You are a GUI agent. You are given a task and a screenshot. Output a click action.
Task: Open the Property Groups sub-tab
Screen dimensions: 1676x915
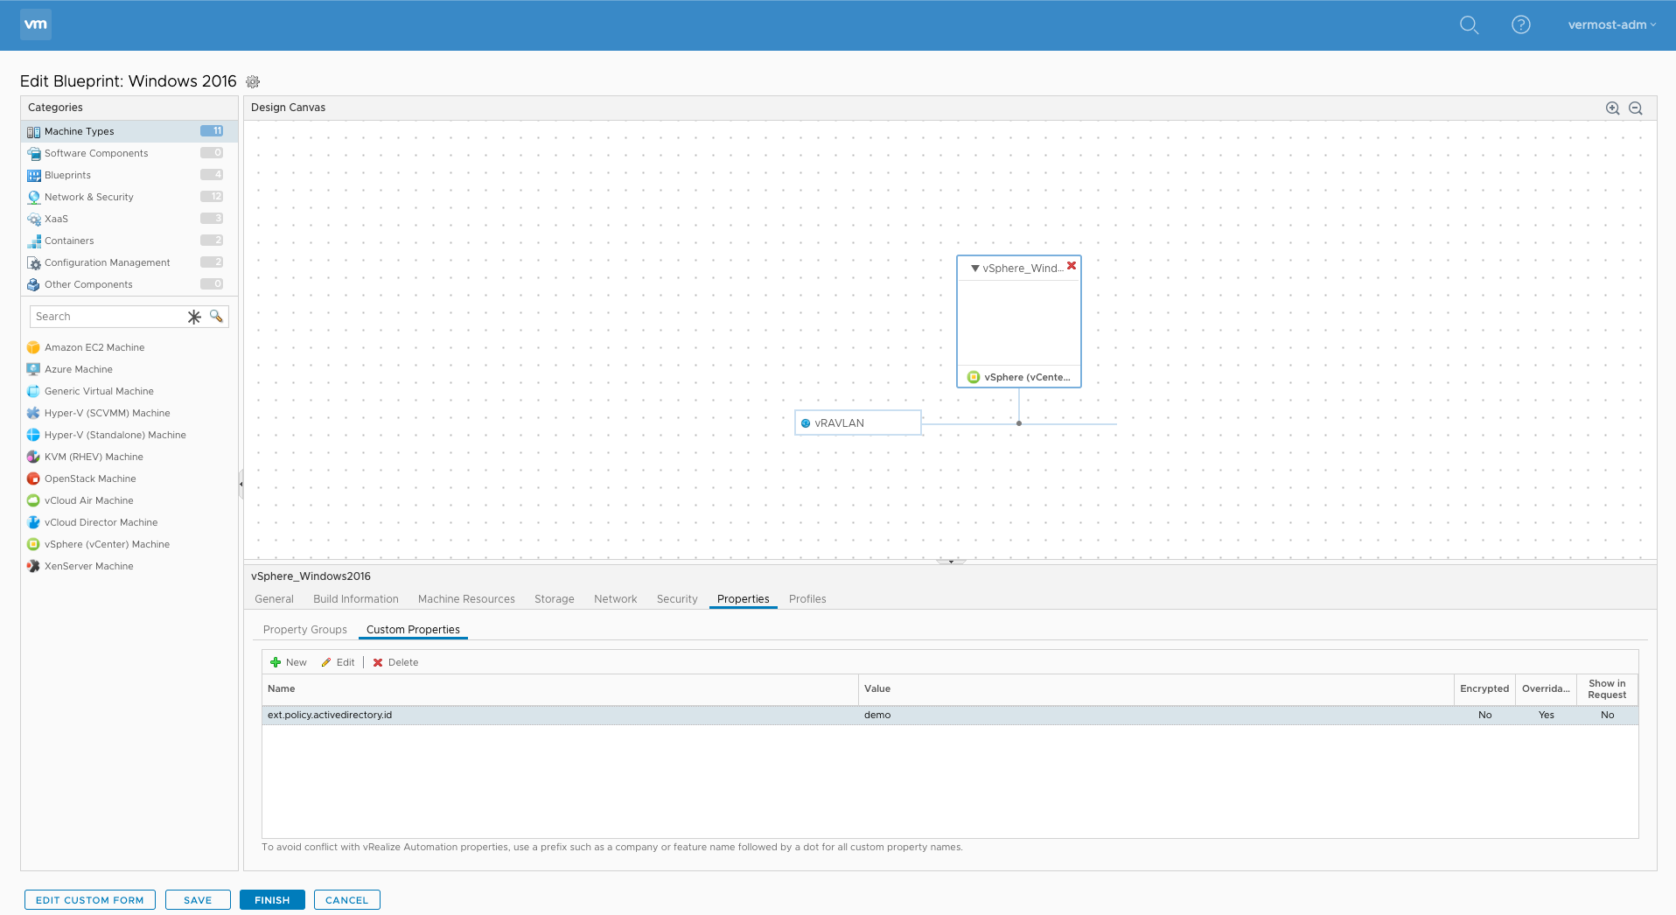point(305,630)
